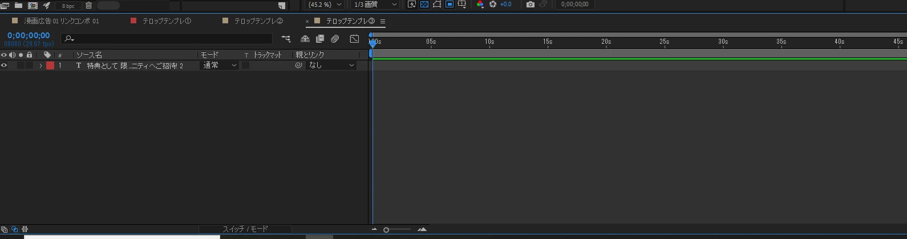Click the audio speaker column header
Viewport: 907px width, 239px height.
(12, 55)
